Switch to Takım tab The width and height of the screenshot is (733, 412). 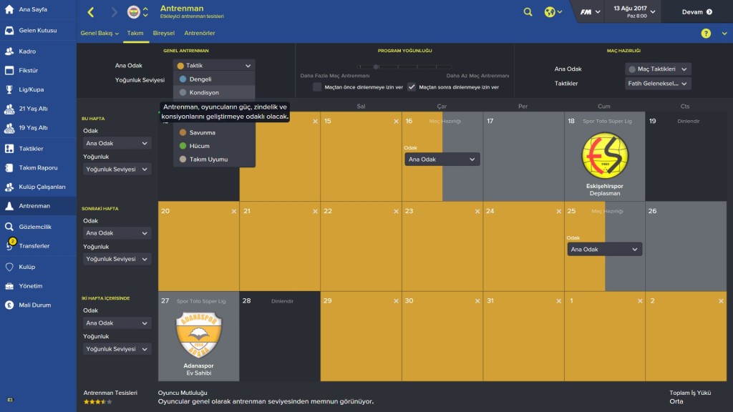(x=135, y=33)
